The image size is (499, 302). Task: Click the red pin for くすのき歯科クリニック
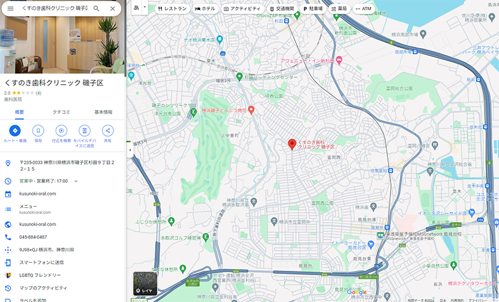click(x=292, y=144)
